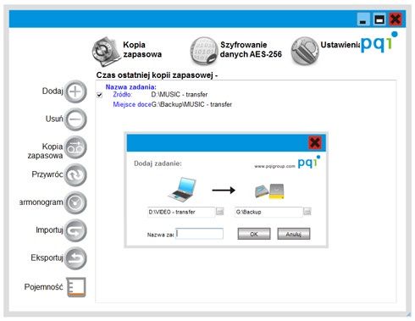Click the Pojemność sidebar label
Screen dimensions: 415x321
43,287
